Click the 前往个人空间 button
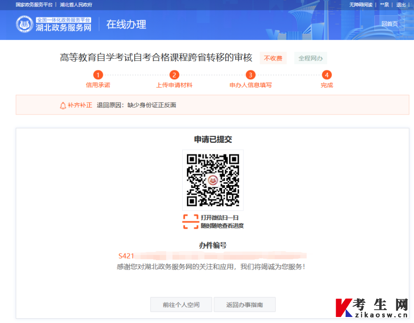Viewport: 414px width, 323px height. click(x=181, y=305)
